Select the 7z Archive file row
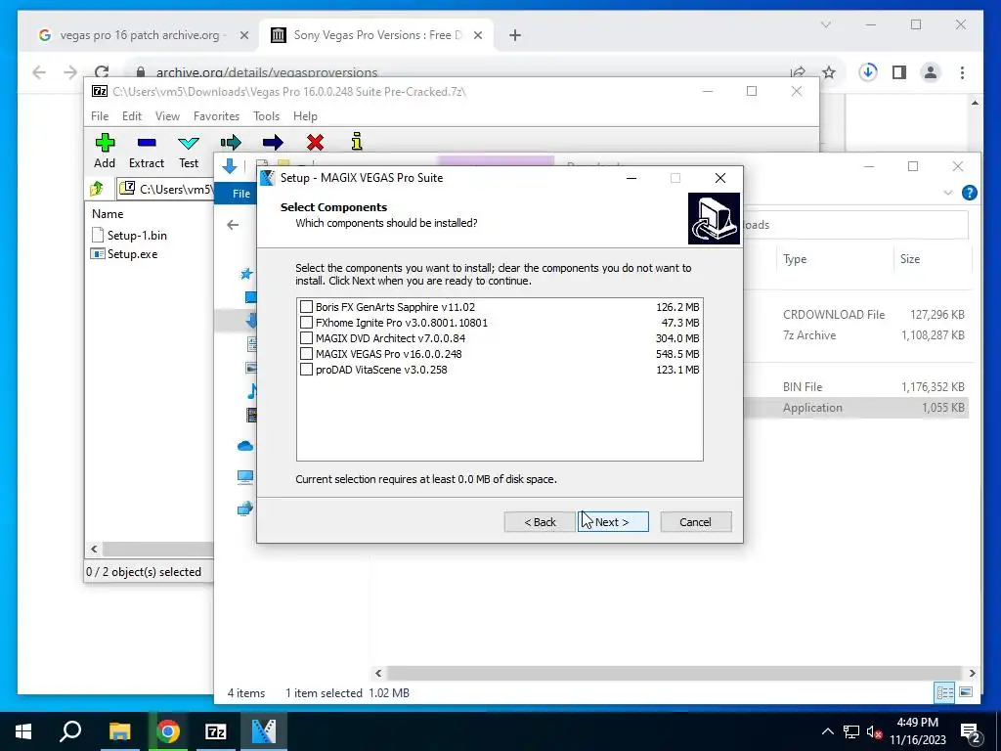This screenshot has width=1001, height=751. (855, 335)
